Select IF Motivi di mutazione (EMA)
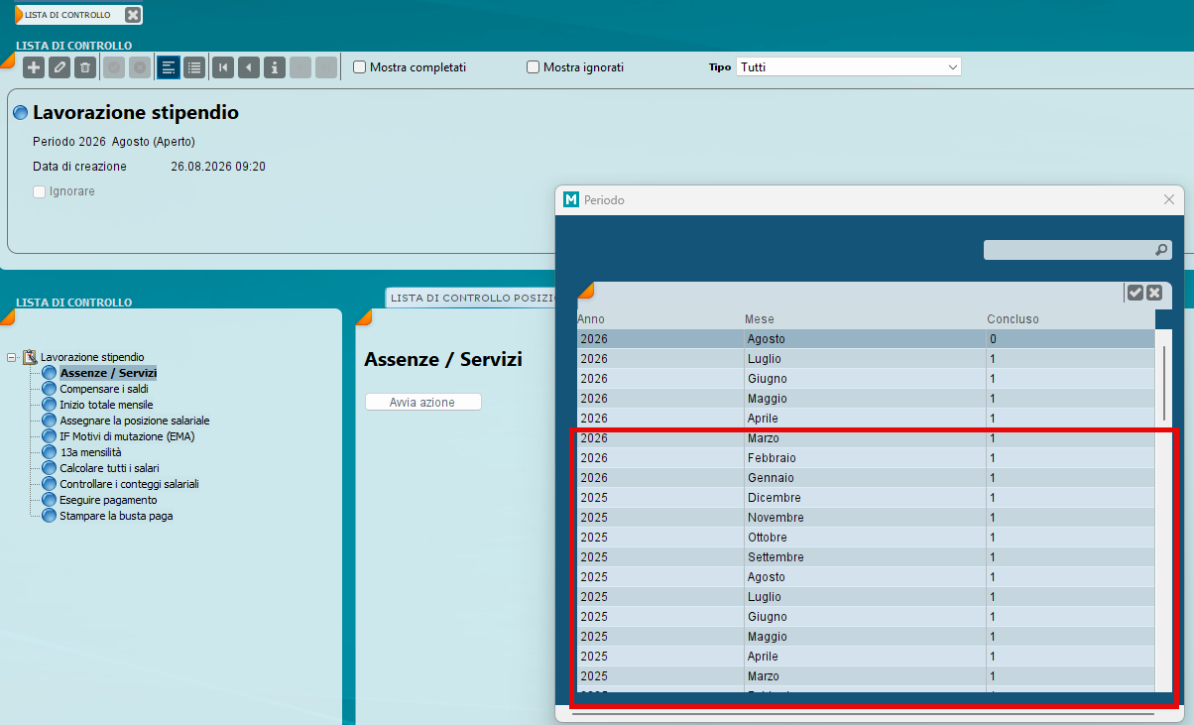The height and width of the screenshot is (725, 1194). click(x=127, y=436)
